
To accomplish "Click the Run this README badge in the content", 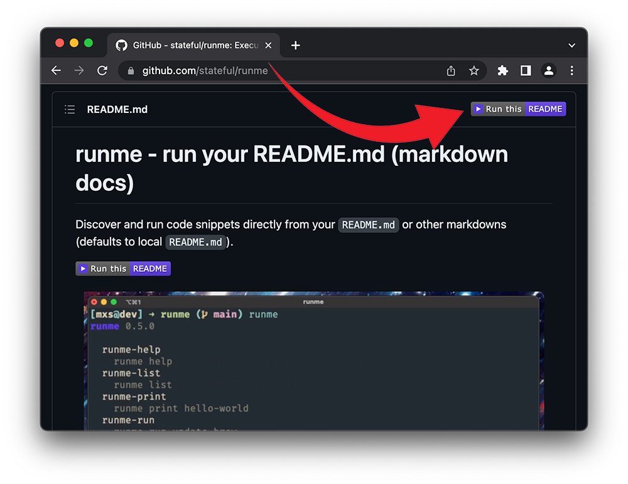I will tap(122, 268).
